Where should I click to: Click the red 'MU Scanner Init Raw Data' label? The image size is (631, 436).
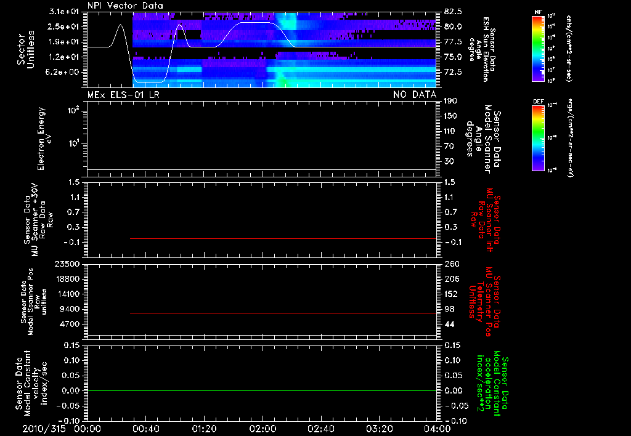(x=486, y=220)
